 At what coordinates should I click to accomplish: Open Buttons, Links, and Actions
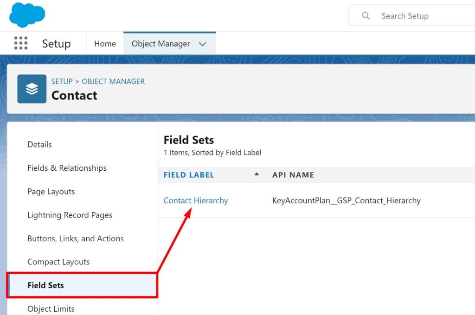pyautogui.click(x=76, y=238)
